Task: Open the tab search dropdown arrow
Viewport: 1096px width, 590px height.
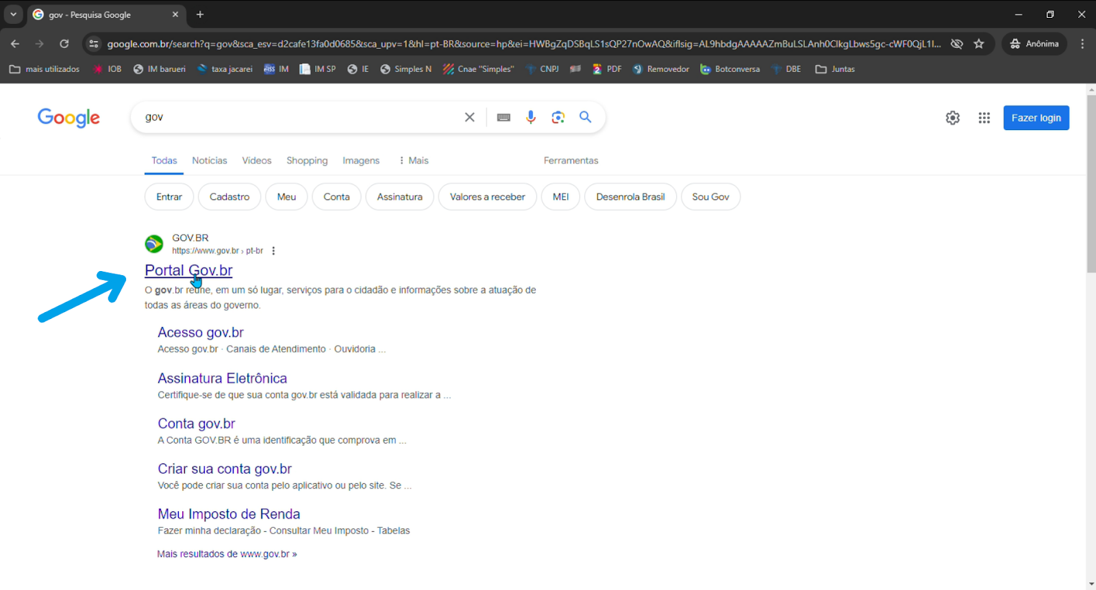Action: [13, 14]
